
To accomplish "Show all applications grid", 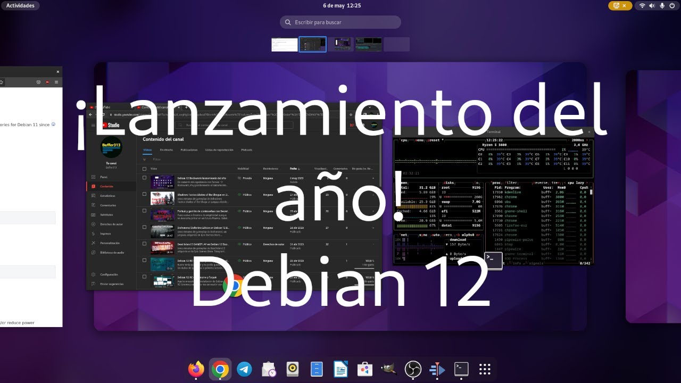I will click(485, 369).
